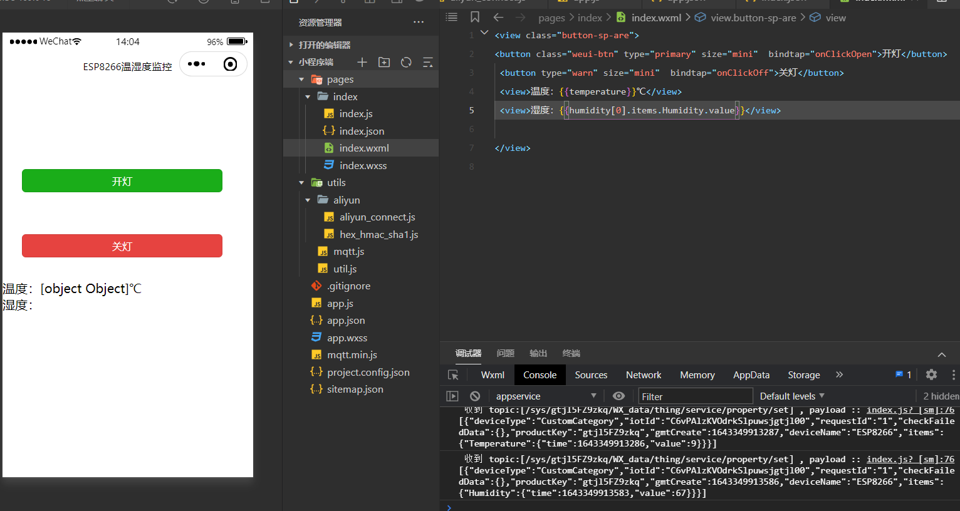This screenshot has width=960, height=511.
Task: Collapse the index folder
Action: (x=308, y=96)
